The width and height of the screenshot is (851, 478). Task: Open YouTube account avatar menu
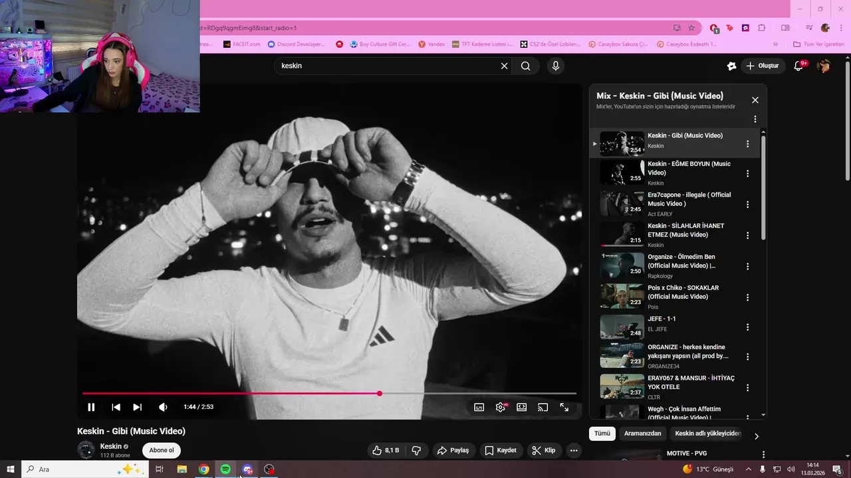pyautogui.click(x=824, y=66)
